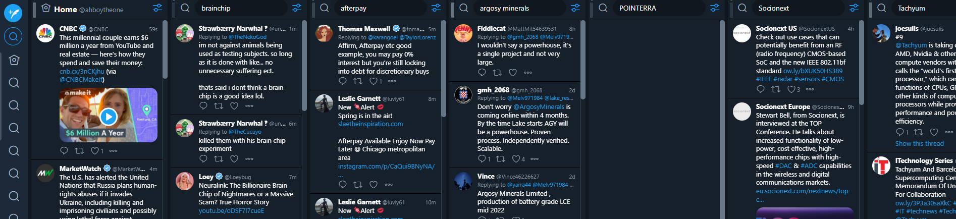Like gmh_2068's tweet with 4 likes

[516, 159]
